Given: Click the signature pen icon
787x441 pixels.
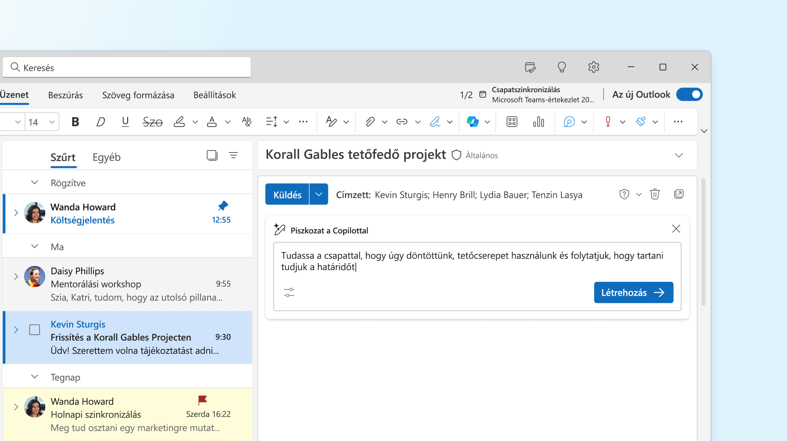Looking at the screenshot, I should click(x=435, y=122).
